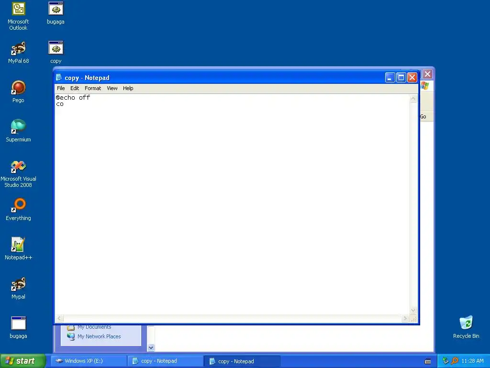Click the orange search tray icon
The image size is (490, 368).
point(455,361)
